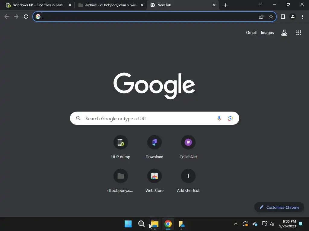Click the Google logo
309x231 pixels.
coord(154,86)
